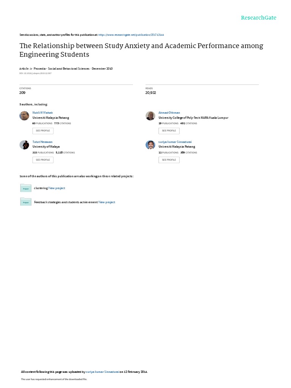Click the Feedback strategies project icon

26,202
